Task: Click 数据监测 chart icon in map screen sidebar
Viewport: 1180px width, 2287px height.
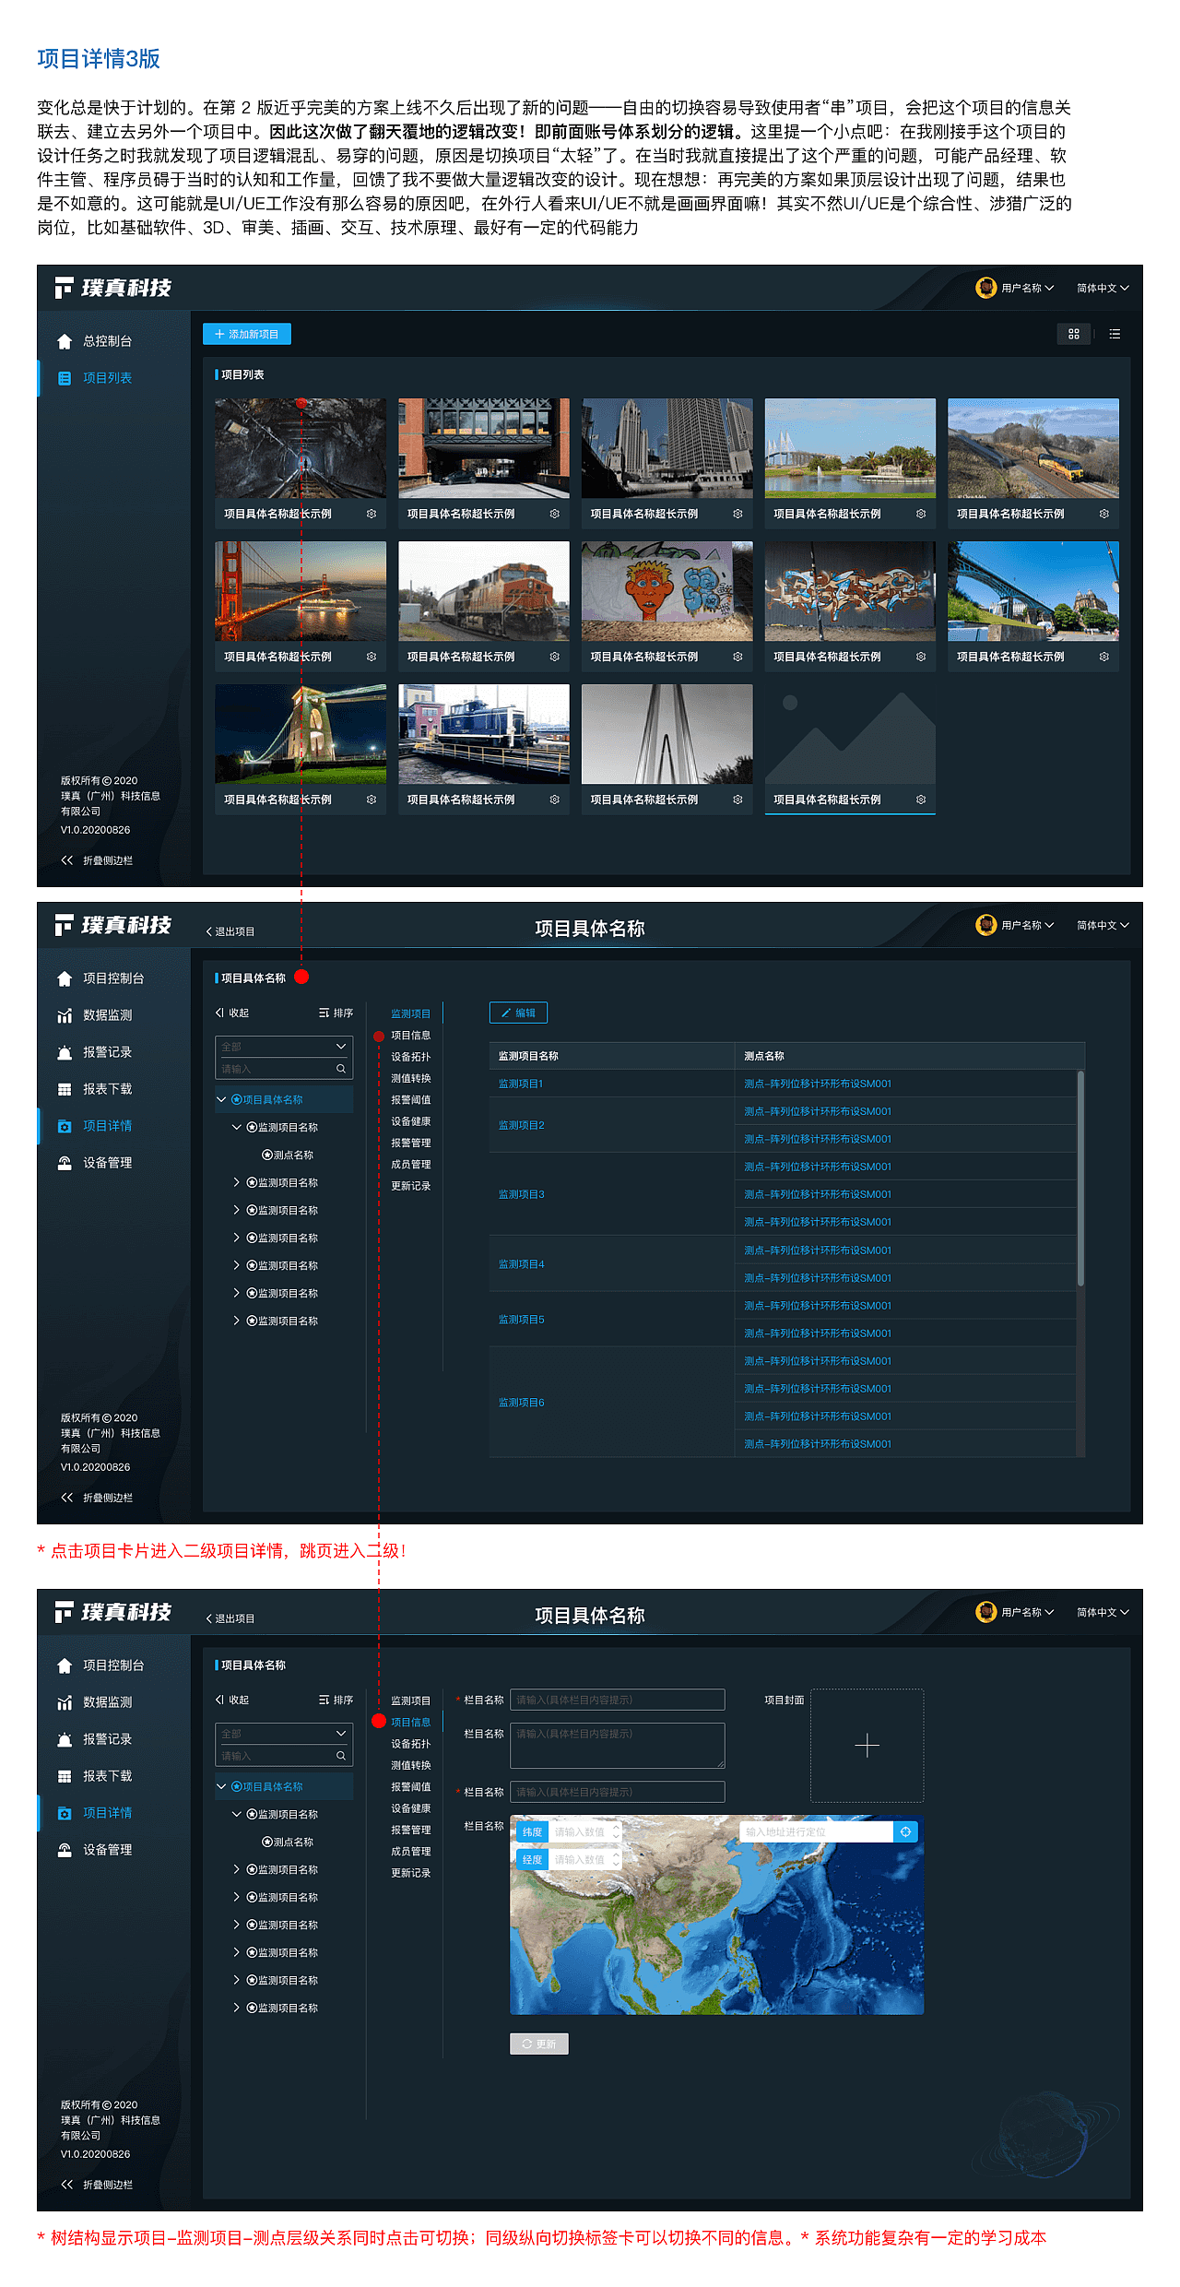Action: (x=65, y=1702)
